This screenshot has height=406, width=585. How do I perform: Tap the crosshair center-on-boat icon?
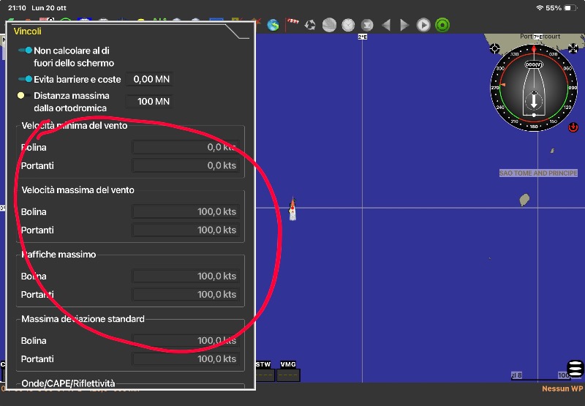(x=495, y=49)
